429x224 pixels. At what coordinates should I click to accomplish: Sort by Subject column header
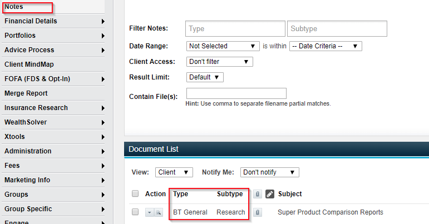click(x=290, y=194)
